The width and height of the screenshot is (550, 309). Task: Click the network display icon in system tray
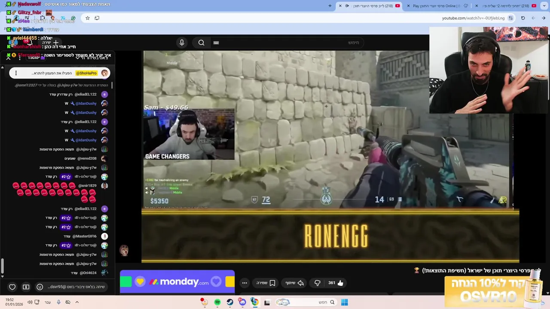click(x=37, y=302)
